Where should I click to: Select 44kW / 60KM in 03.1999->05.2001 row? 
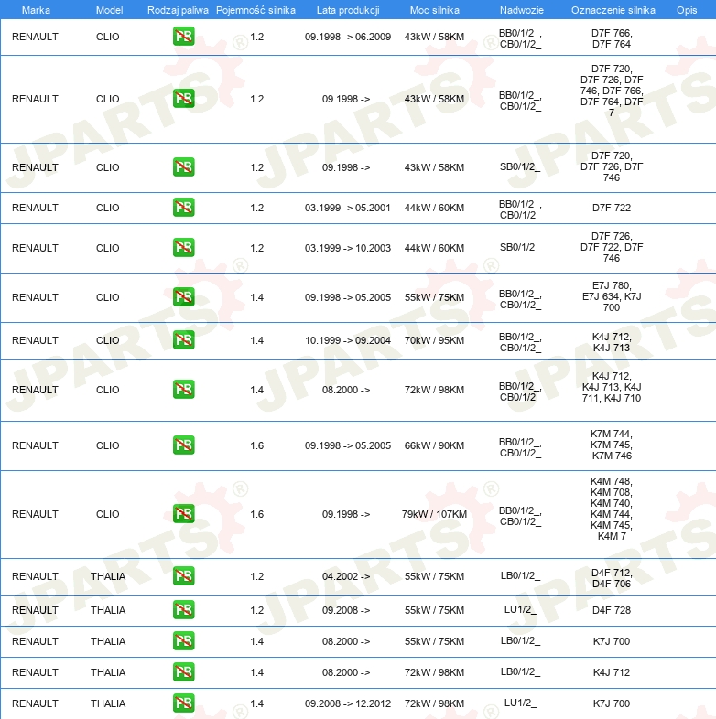tap(434, 208)
